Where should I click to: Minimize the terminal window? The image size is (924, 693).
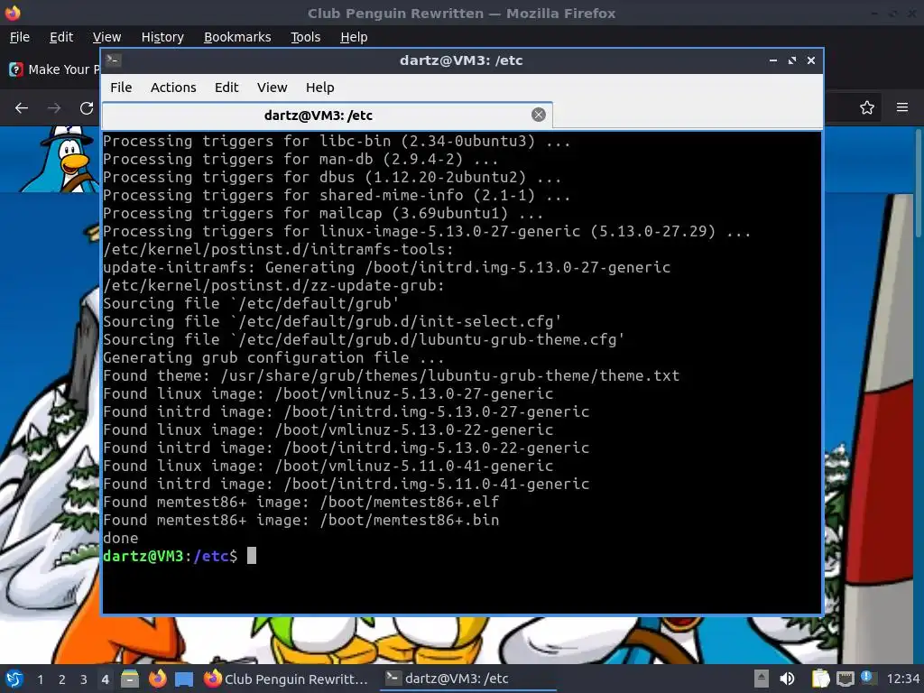click(x=773, y=60)
